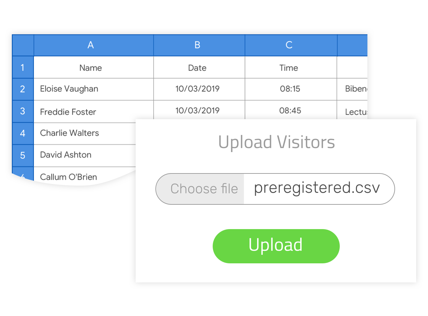Select row 5 header
The image size is (428, 316).
[23, 155]
